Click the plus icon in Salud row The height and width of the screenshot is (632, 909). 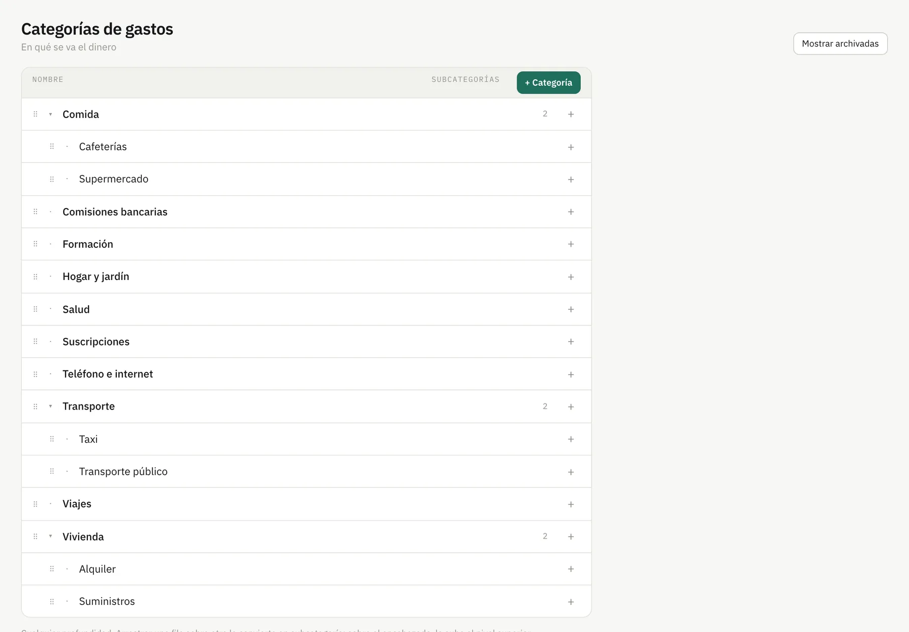pos(571,309)
